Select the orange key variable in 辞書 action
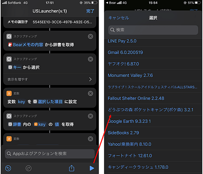Viewport: 203px width, 174px height. click(40, 124)
